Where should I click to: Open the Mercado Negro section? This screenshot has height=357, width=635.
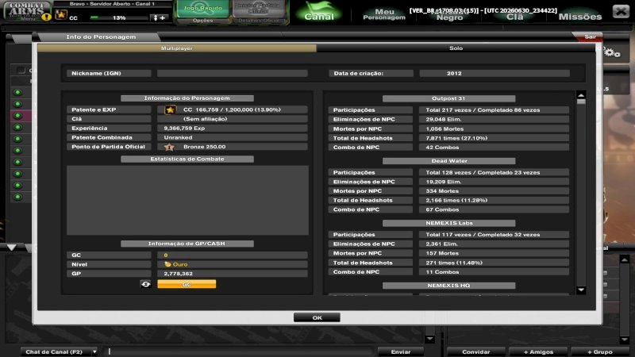[x=449, y=16]
